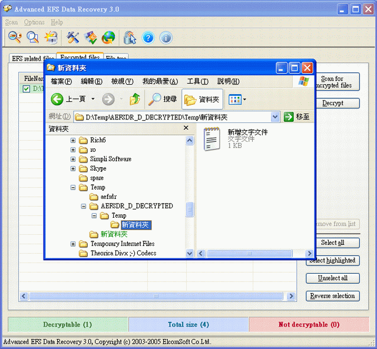
Task: Select the spare folder in tree
Action: point(97,178)
